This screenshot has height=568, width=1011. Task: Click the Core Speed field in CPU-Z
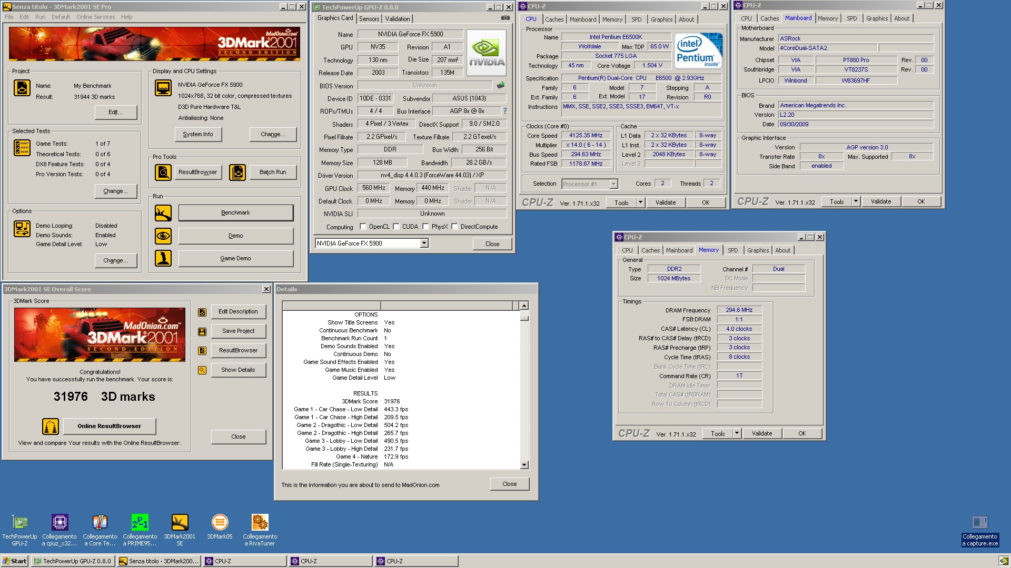coord(586,136)
